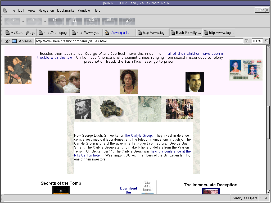This screenshot has width=271, height=203.
Task: Click the vertical scrollbar down arrow
Action: click(268, 192)
